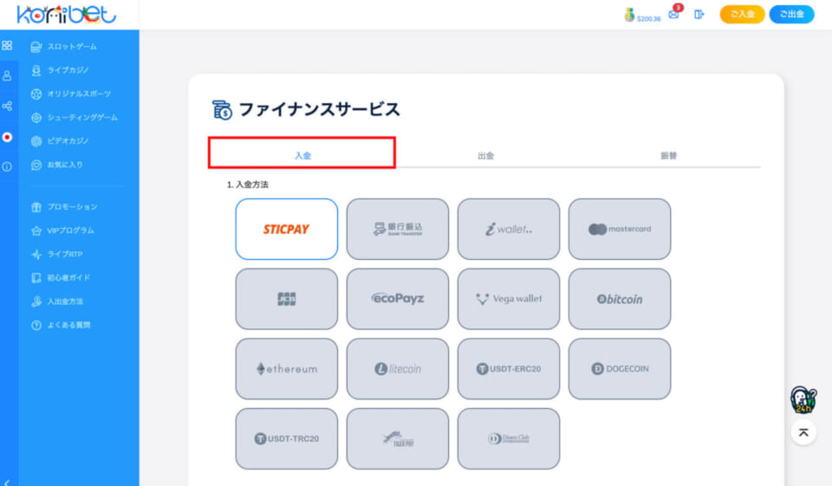Select DOGECOIN payment method
The width and height of the screenshot is (832, 486).
tap(619, 369)
